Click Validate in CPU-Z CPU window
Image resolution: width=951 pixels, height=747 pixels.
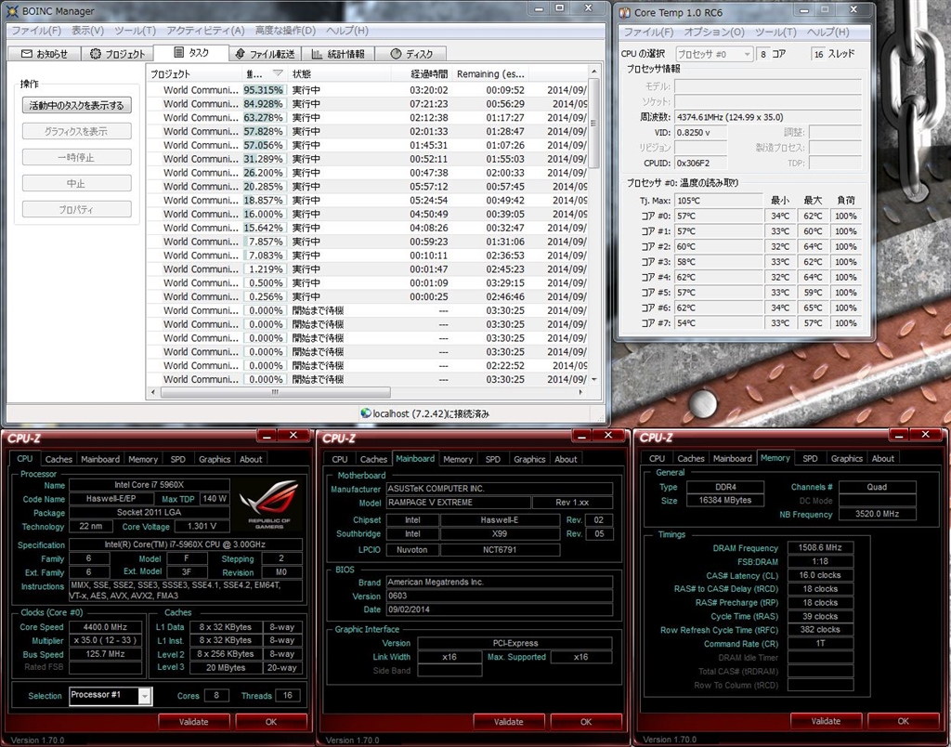(x=193, y=722)
